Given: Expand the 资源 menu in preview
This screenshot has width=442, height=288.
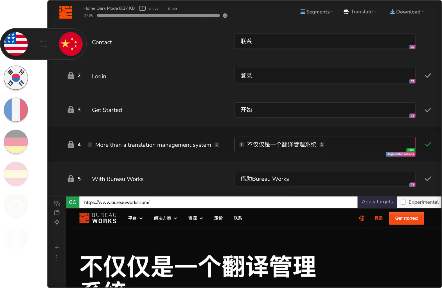Looking at the screenshot, I should click(x=196, y=218).
